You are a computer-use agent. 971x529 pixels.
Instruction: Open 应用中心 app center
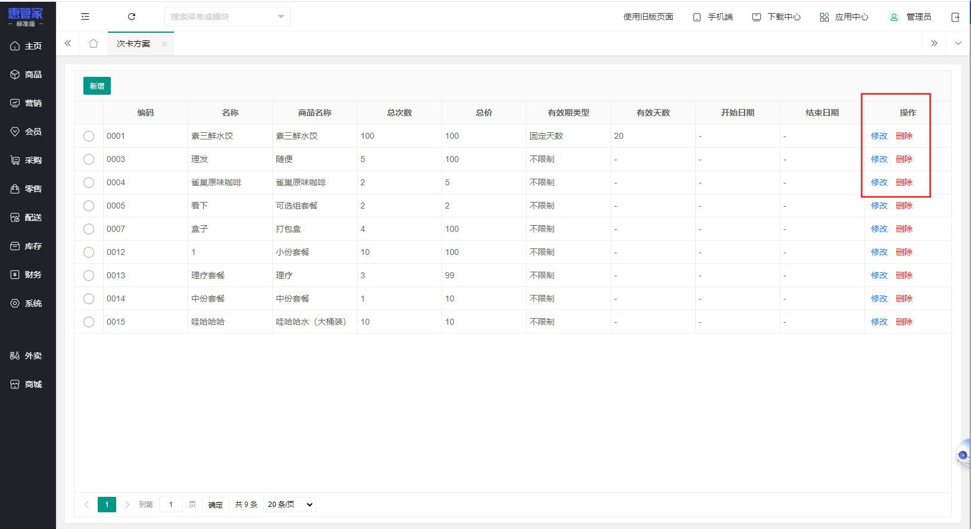point(844,17)
